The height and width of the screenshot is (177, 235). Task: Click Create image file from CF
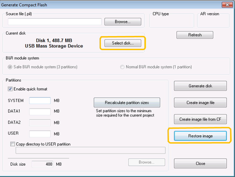point(200,119)
